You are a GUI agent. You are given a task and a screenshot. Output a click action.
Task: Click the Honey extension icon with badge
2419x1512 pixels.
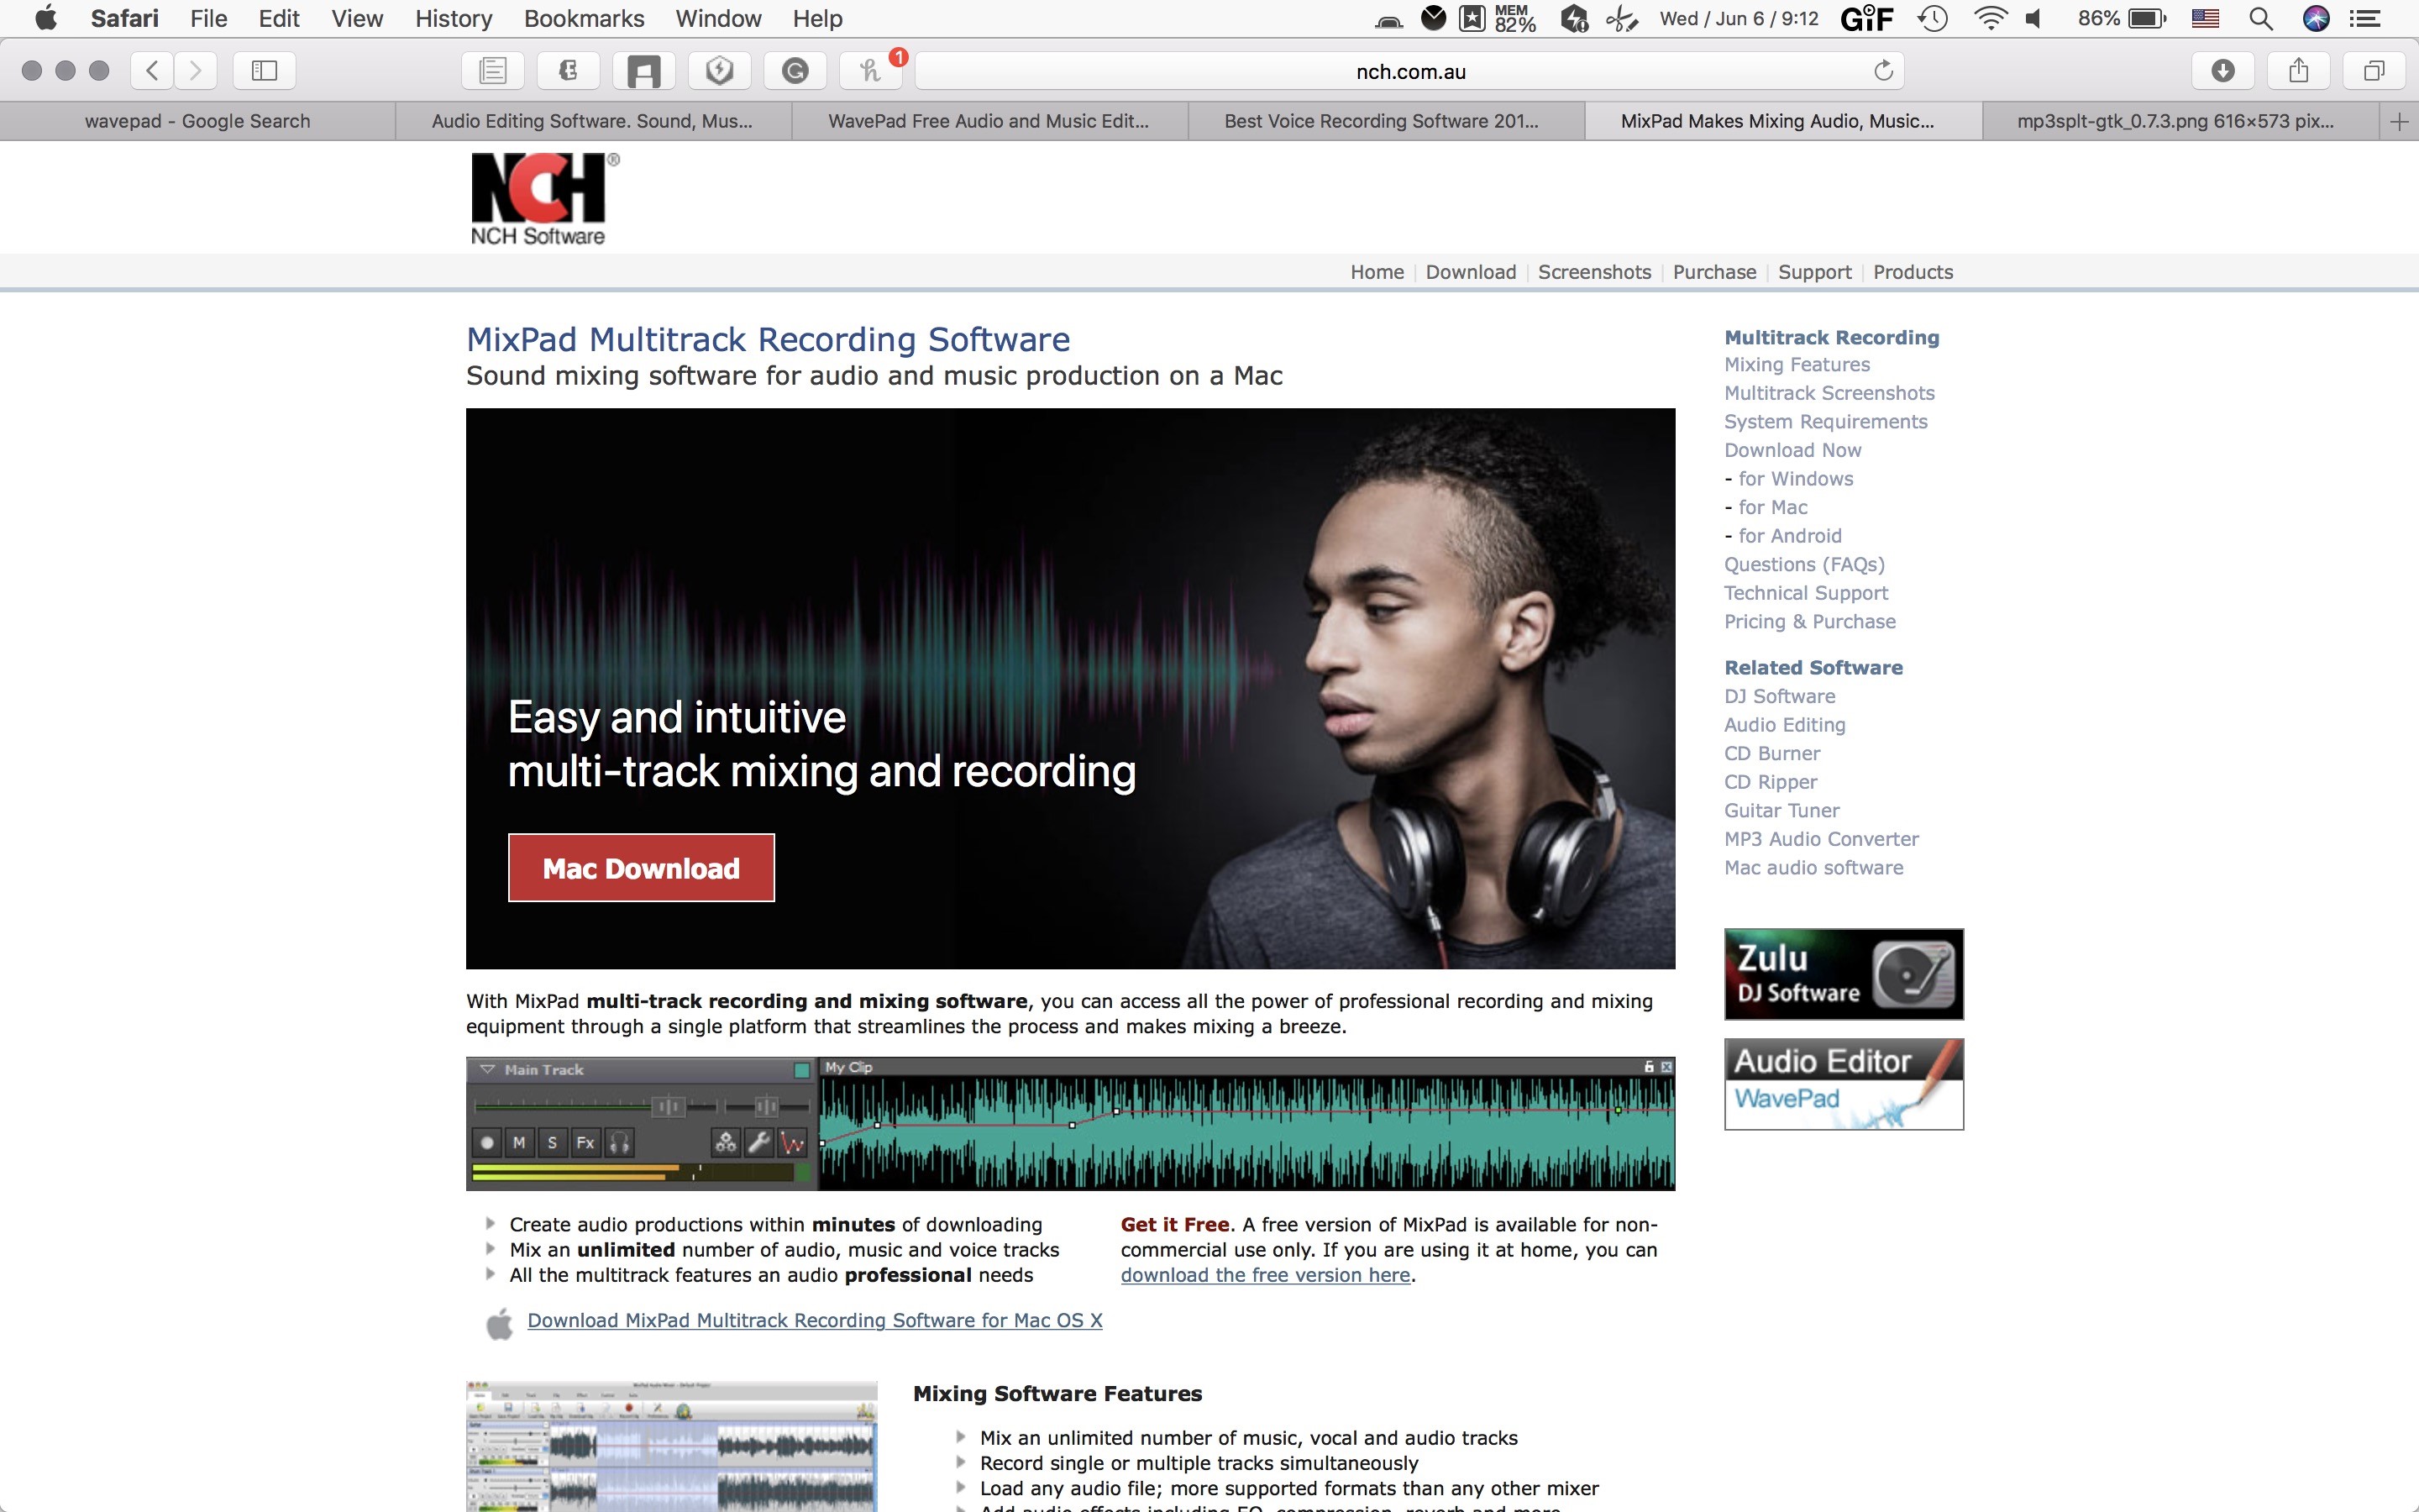872,70
